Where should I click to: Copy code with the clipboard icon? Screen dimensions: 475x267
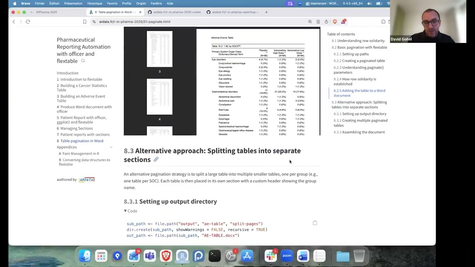(315, 223)
